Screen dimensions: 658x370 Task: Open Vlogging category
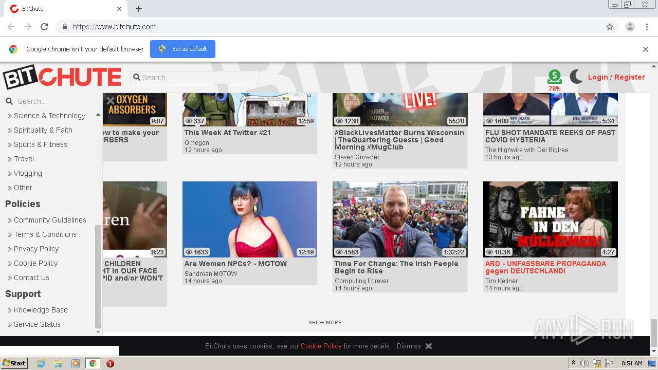(28, 173)
